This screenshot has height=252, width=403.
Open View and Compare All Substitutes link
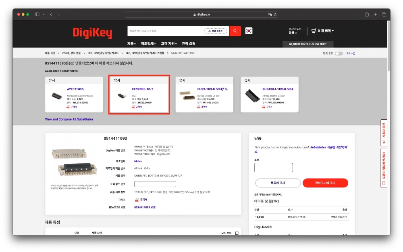point(69,119)
